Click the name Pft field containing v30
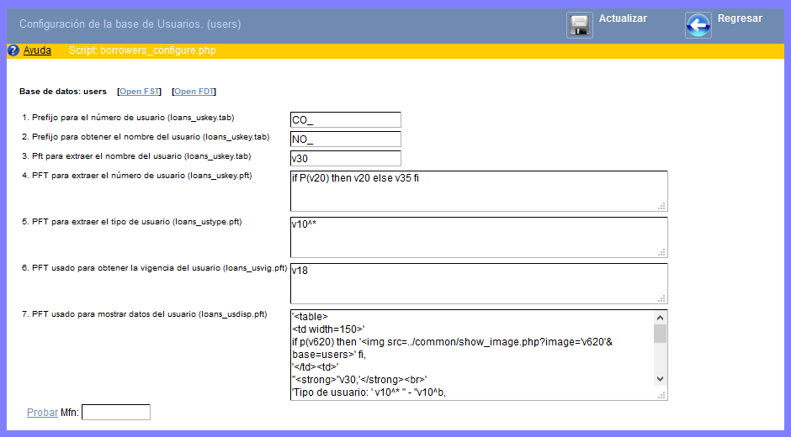Screen dimensions: 791x437 345,159
